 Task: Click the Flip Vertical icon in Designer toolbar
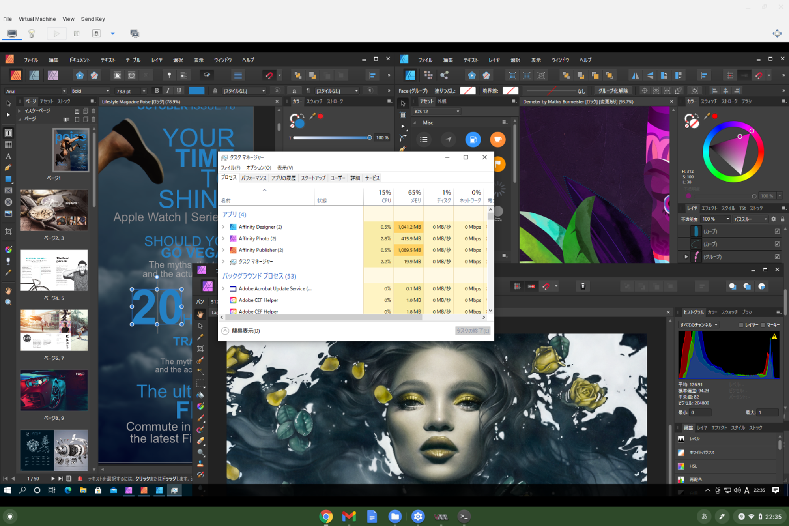650,75
